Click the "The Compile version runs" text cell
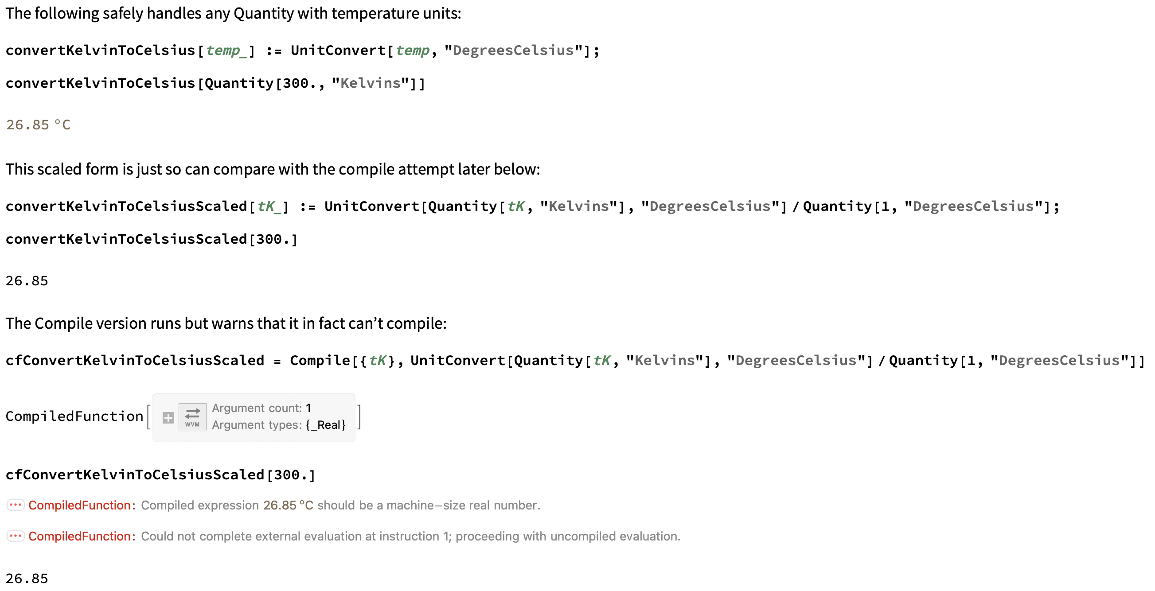 [226, 323]
